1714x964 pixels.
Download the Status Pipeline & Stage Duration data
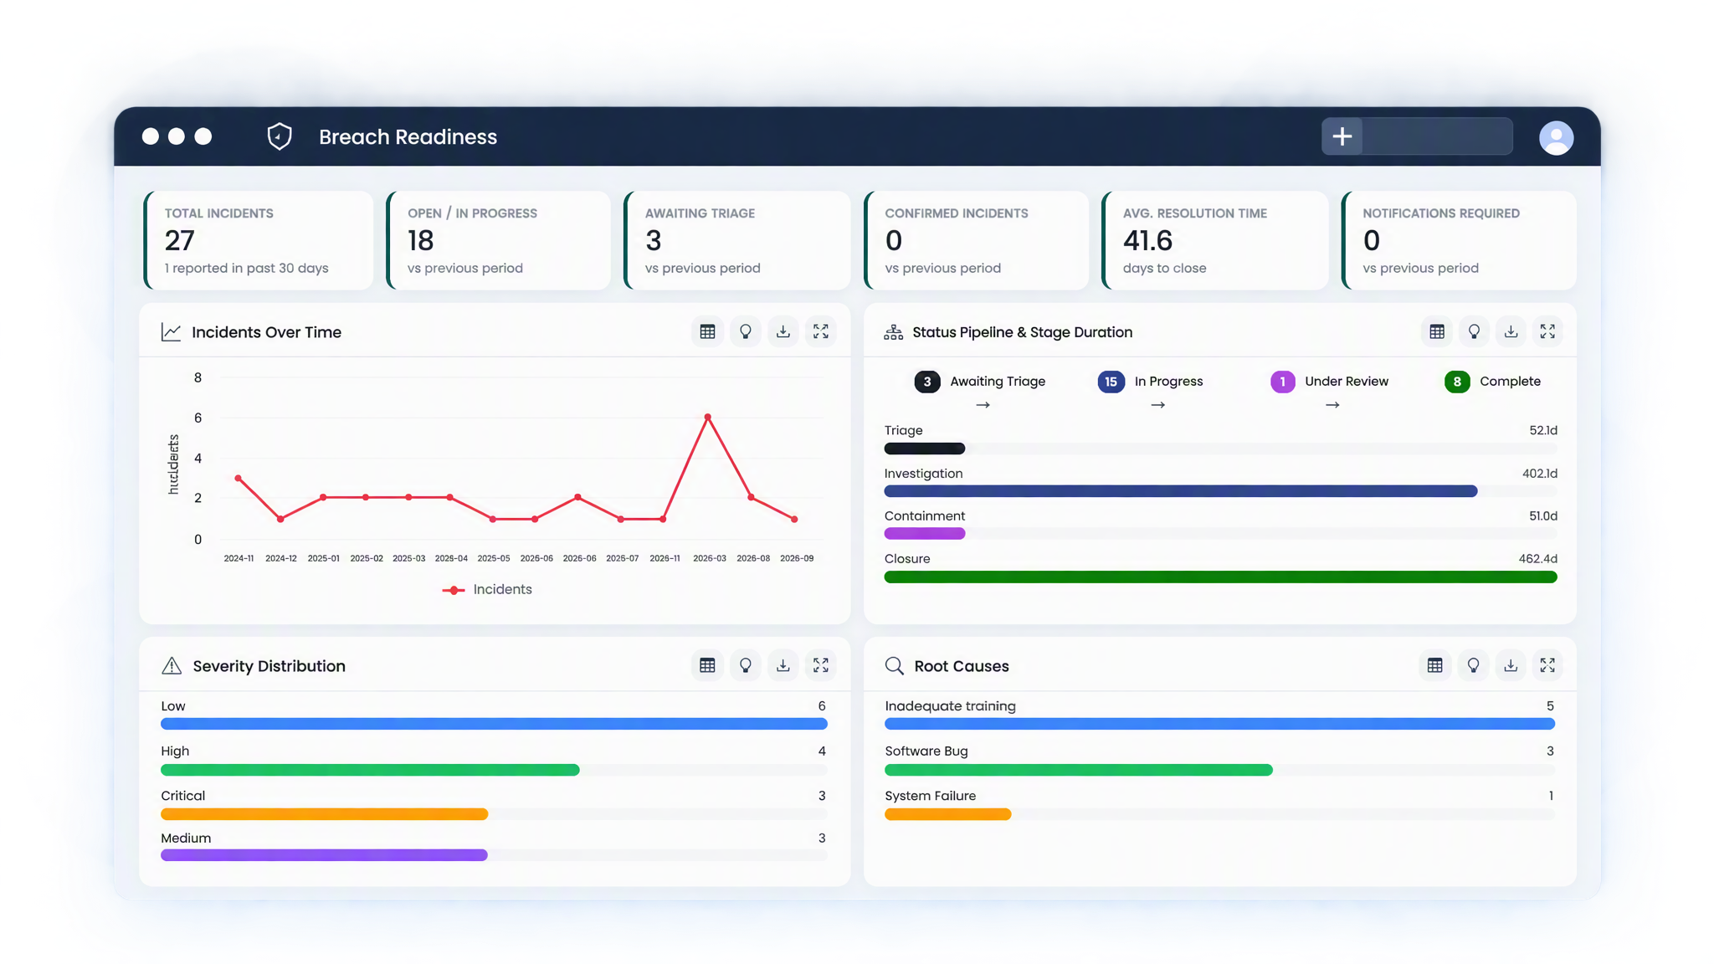point(1511,331)
